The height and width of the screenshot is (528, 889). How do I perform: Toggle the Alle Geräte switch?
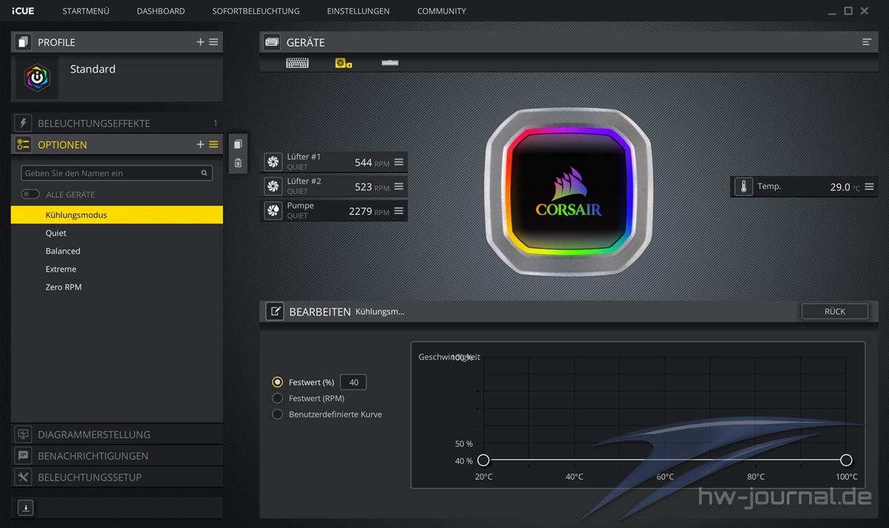point(30,194)
